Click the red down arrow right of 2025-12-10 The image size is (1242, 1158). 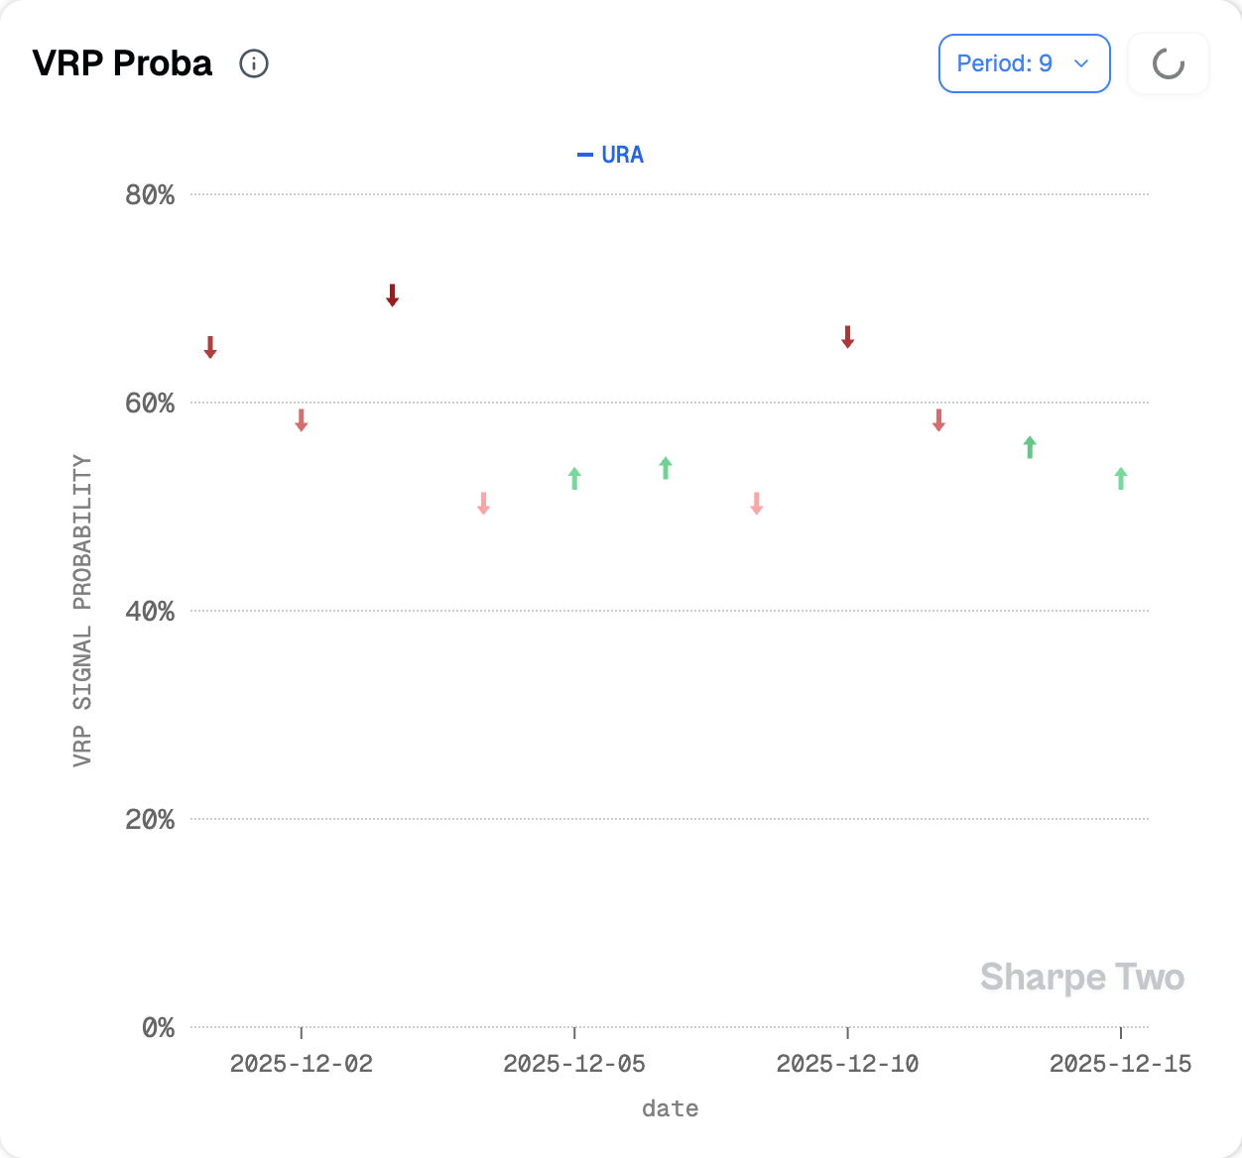pos(938,420)
